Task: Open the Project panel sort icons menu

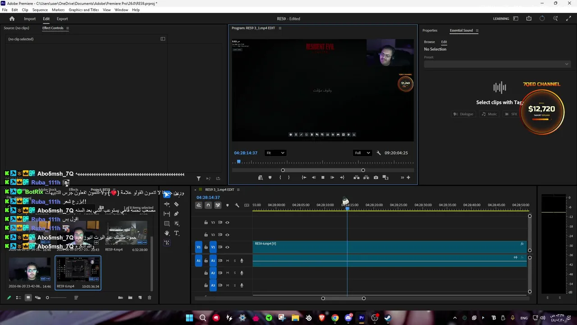Action: point(76,297)
